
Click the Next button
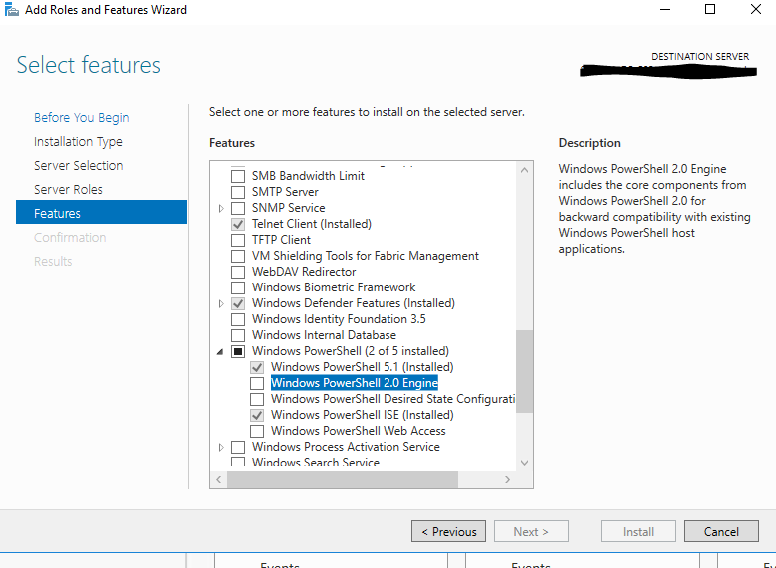(x=531, y=531)
